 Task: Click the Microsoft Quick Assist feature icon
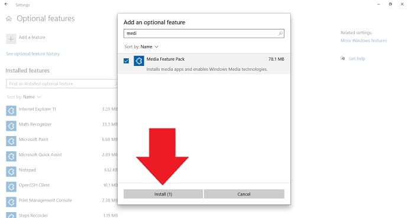(x=11, y=156)
